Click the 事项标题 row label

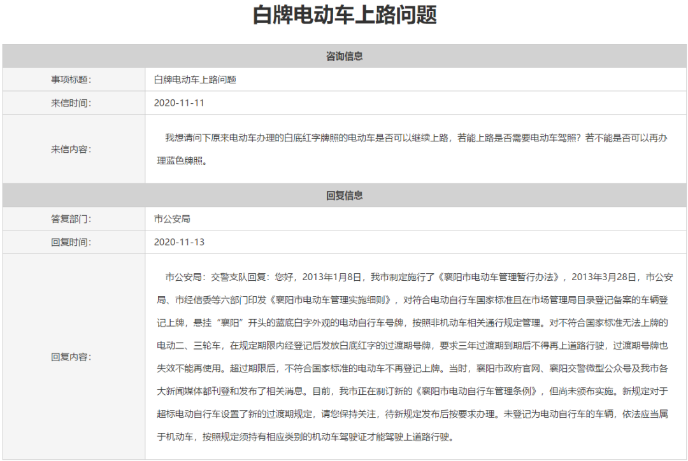71,80
